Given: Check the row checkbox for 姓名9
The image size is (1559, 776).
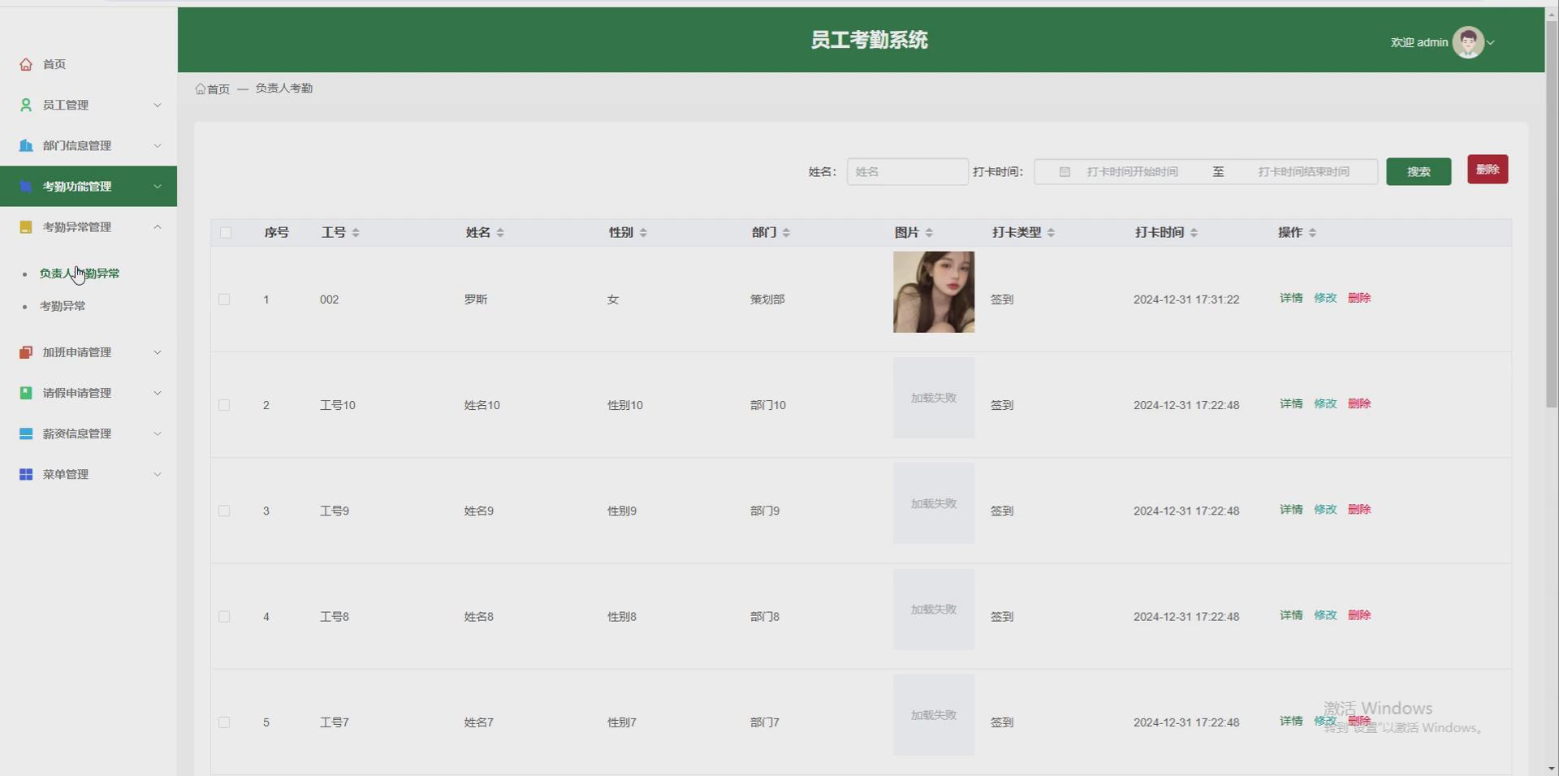Looking at the screenshot, I should coord(224,511).
